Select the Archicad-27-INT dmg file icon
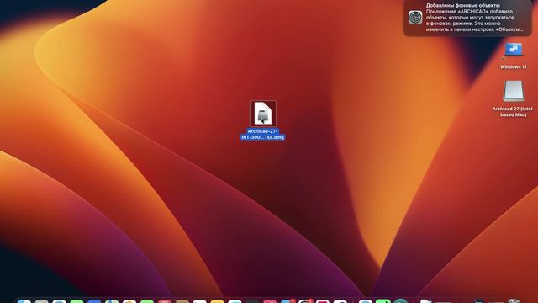Screen dimensions: 538x303 [x=263, y=114]
